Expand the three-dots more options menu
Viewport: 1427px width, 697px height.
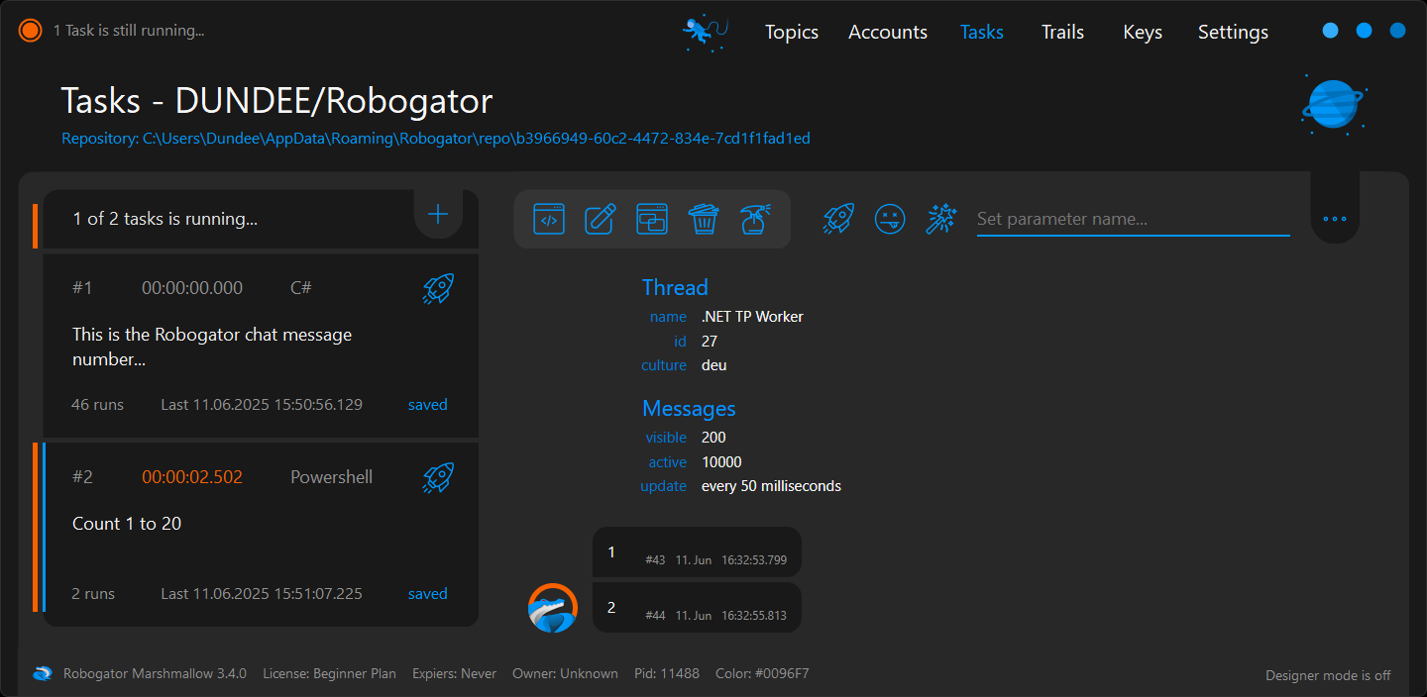point(1335,219)
